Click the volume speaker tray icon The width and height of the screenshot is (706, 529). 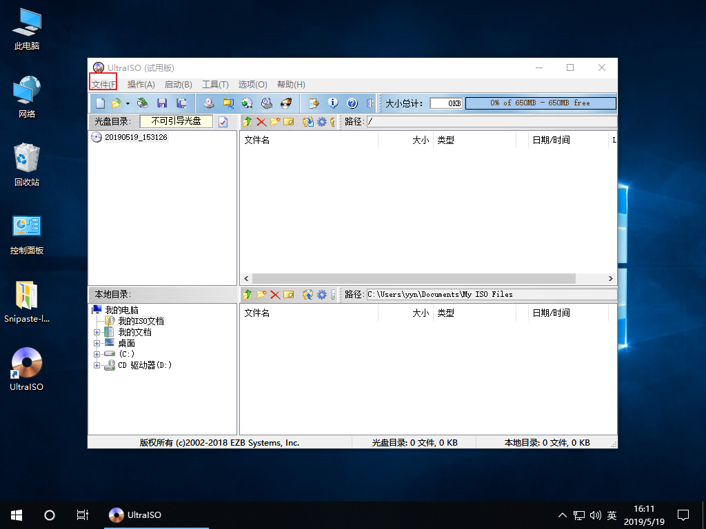(596, 515)
